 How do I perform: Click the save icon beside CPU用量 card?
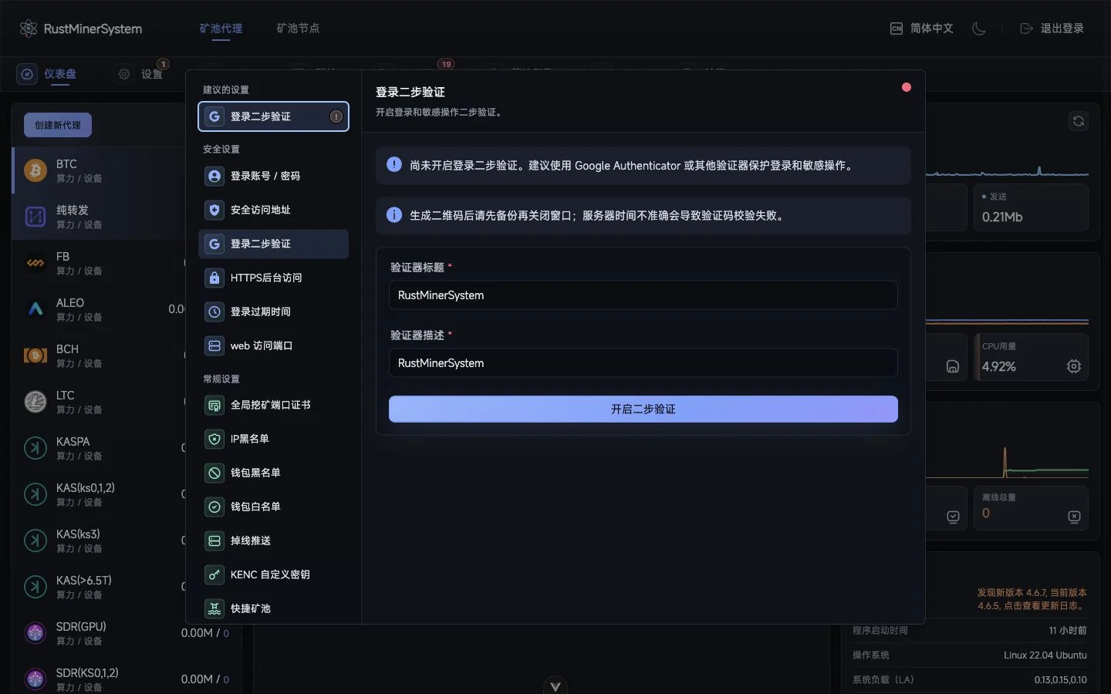point(953,366)
